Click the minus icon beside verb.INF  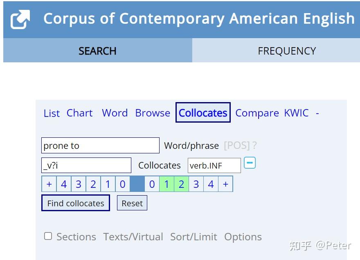click(250, 163)
